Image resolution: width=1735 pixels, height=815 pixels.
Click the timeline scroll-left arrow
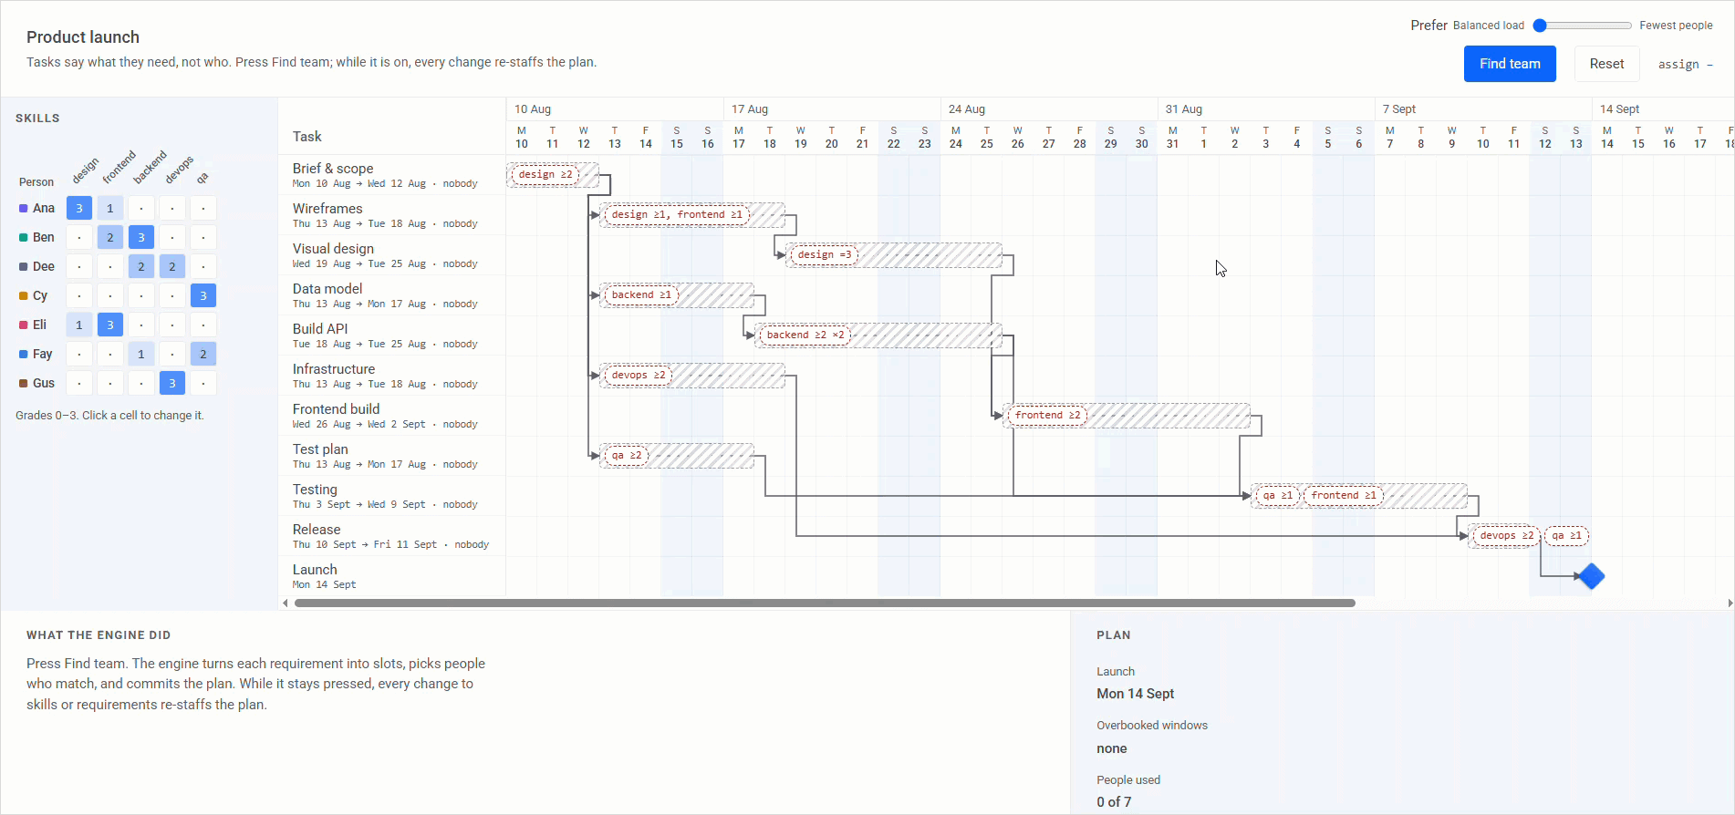pos(286,603)
